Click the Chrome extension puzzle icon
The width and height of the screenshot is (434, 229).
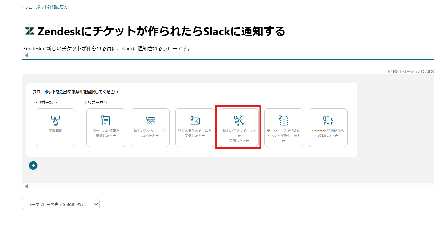(328, 120)
